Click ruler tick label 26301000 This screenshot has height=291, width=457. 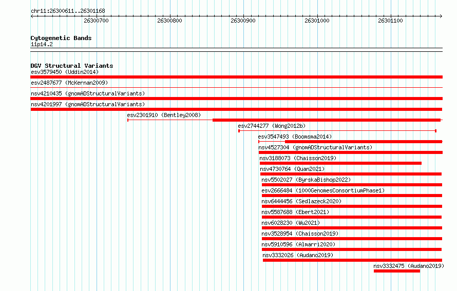pos(317,21)
